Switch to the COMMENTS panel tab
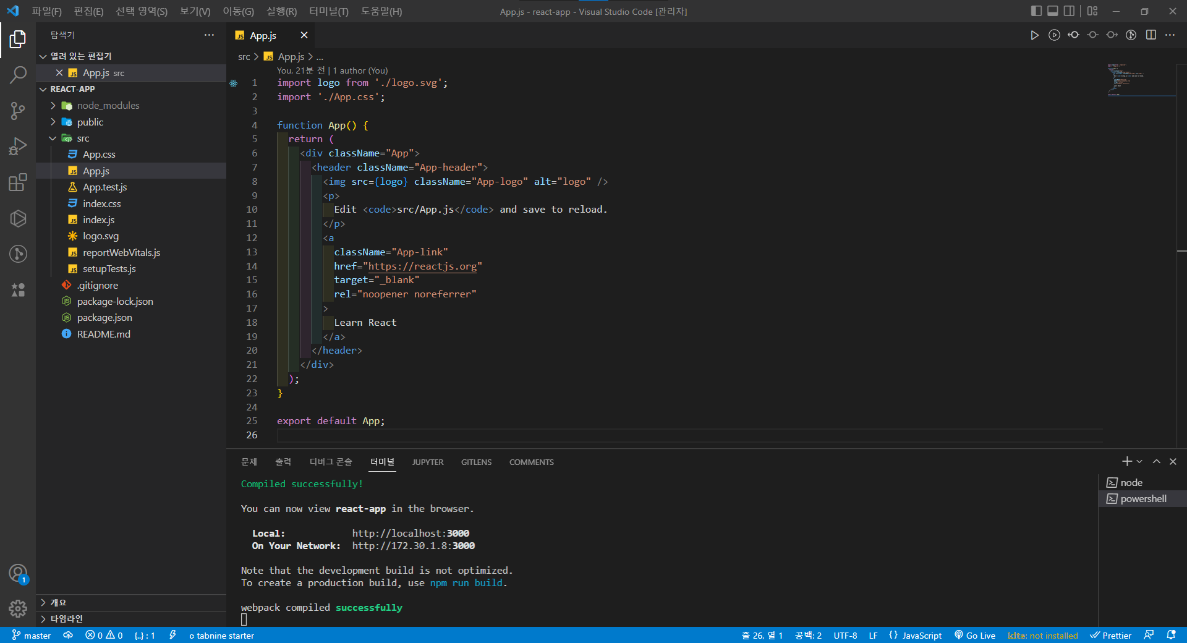 (x=532, y=462)
